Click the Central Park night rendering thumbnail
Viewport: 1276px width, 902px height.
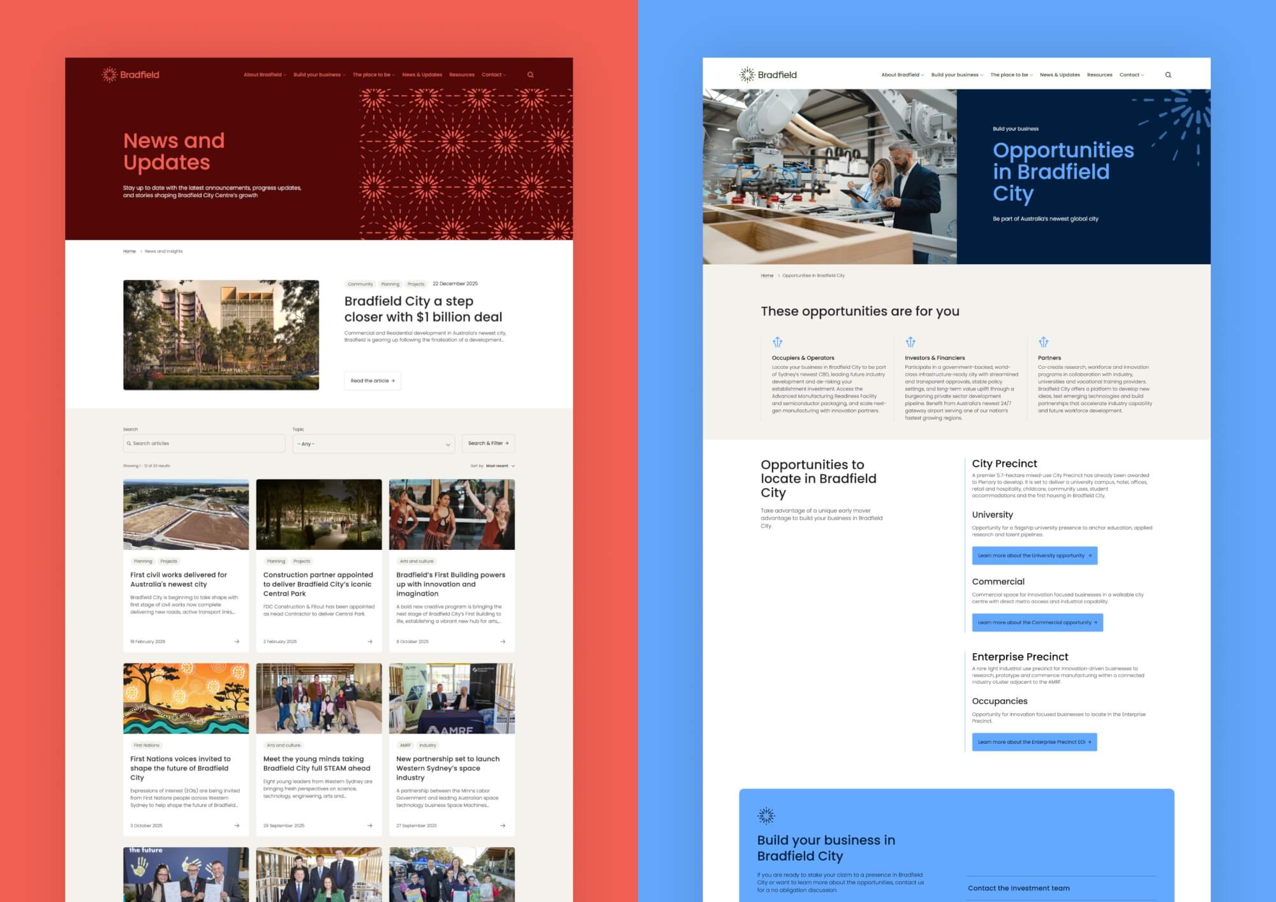pos(319,514)
